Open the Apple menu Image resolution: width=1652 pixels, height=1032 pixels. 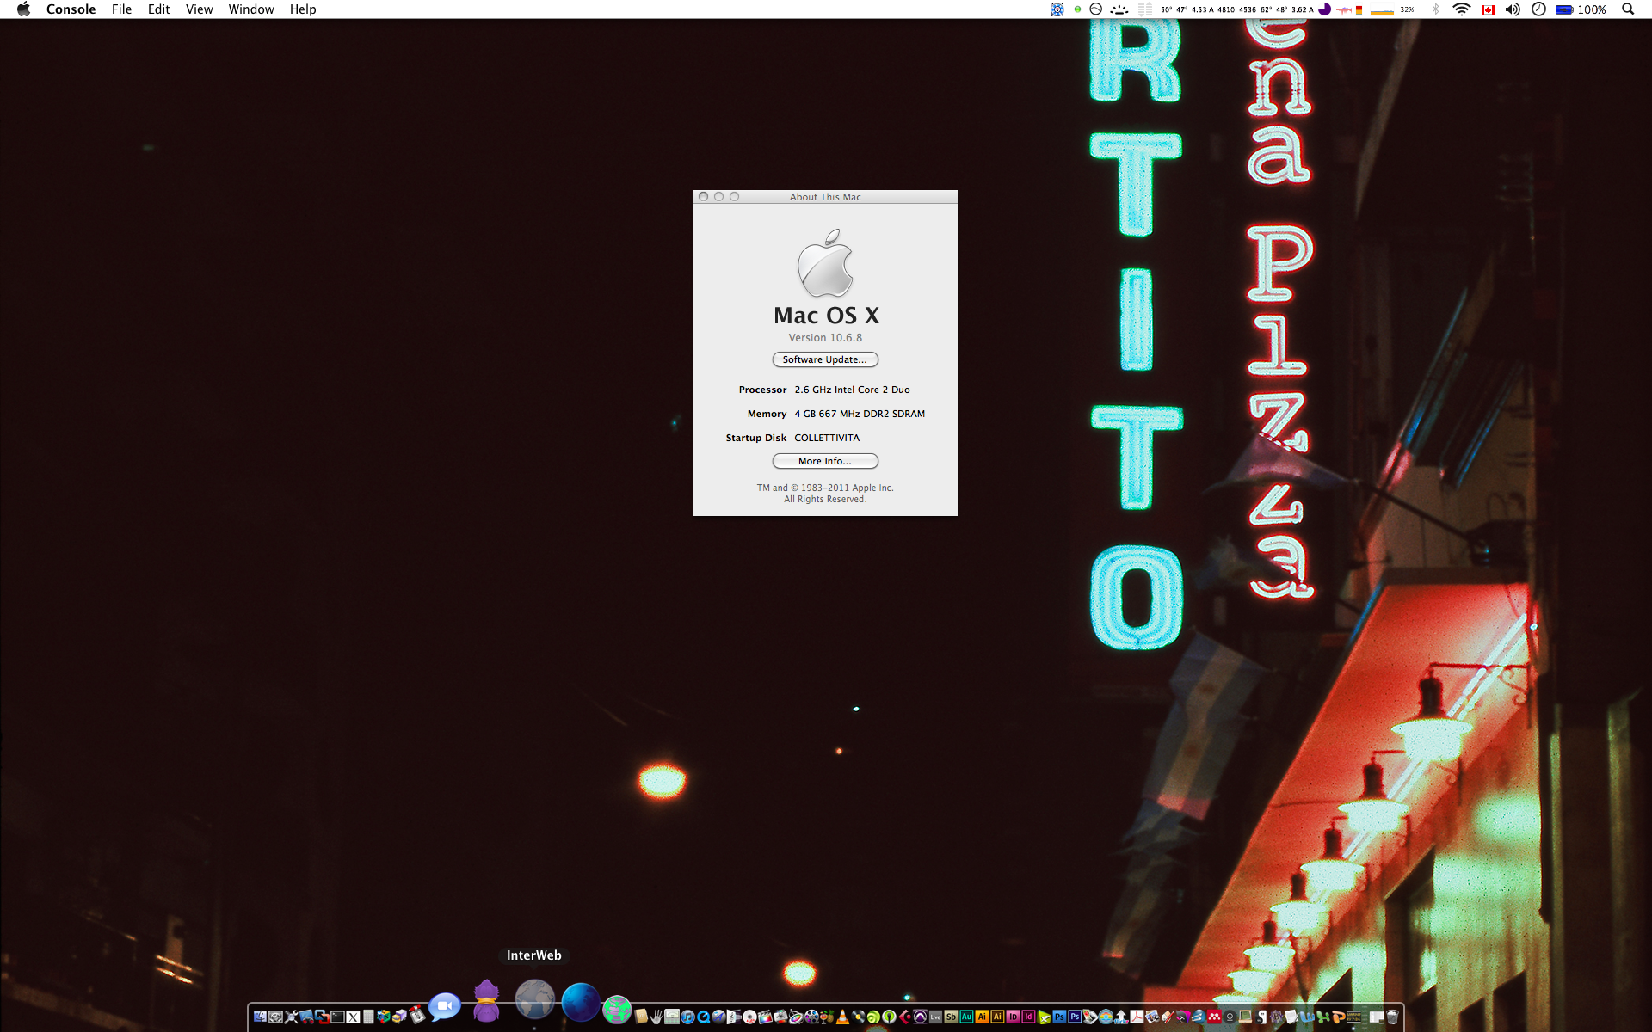pyautogui.click(x=23, y=9)
